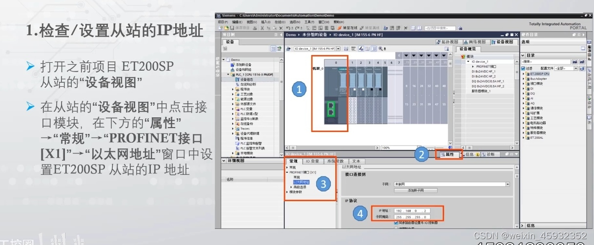The image size is (594, 245).
Task: Open the 诊断 inspector tab
Action: point(490,154)
